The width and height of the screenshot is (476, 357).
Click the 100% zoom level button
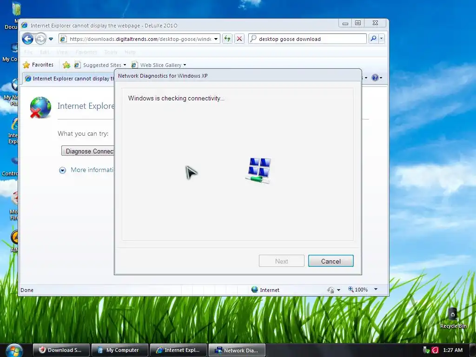point(358,290)
